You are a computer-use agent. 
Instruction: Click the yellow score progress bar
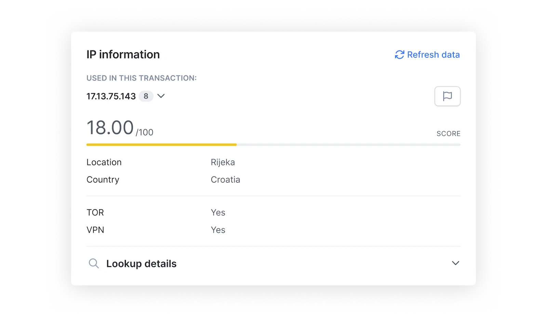coord(161,145)
